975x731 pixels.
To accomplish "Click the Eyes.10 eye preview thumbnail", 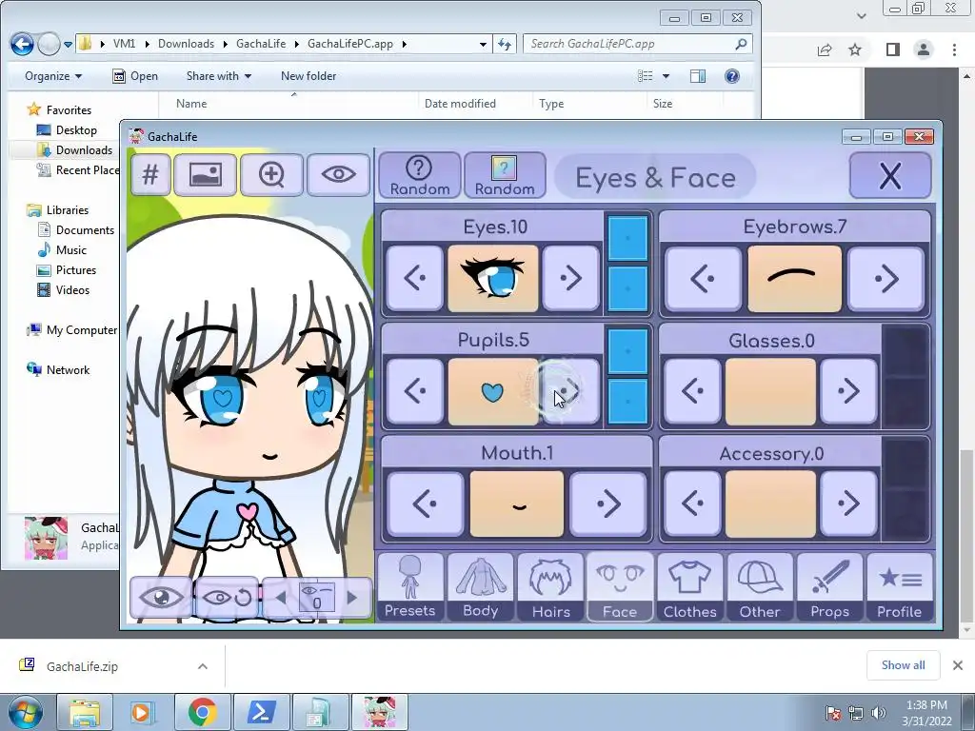I will click(492, 278).
